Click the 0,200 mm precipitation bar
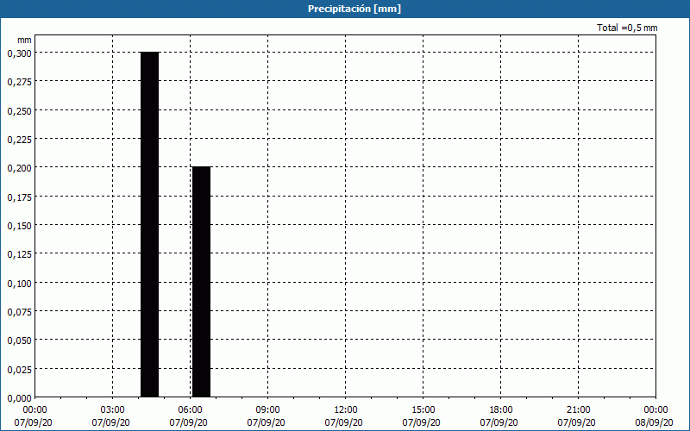 [x=202, y=282]
